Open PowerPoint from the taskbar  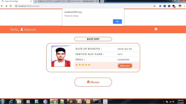(79, 101)
